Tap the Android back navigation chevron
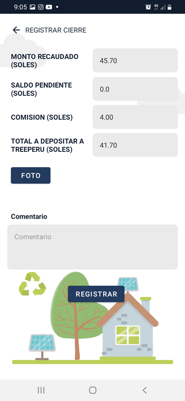 (x=144, y=390)
